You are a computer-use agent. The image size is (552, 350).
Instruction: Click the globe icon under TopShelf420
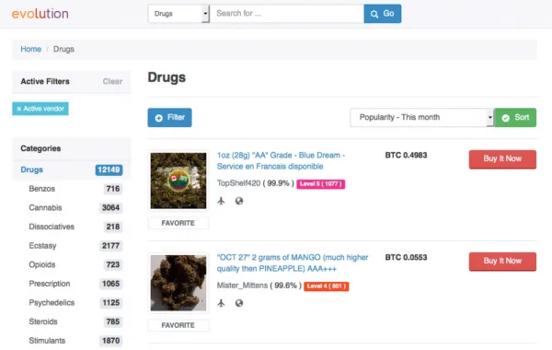(x=239, y=201)
